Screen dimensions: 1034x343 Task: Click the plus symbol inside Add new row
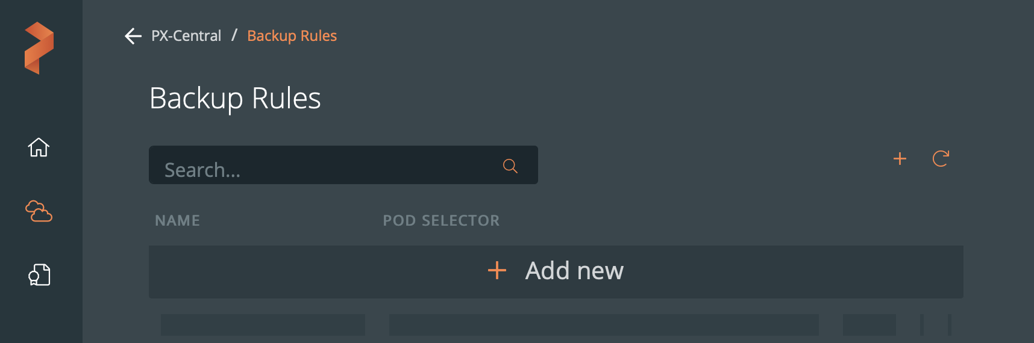pos(497,271)
